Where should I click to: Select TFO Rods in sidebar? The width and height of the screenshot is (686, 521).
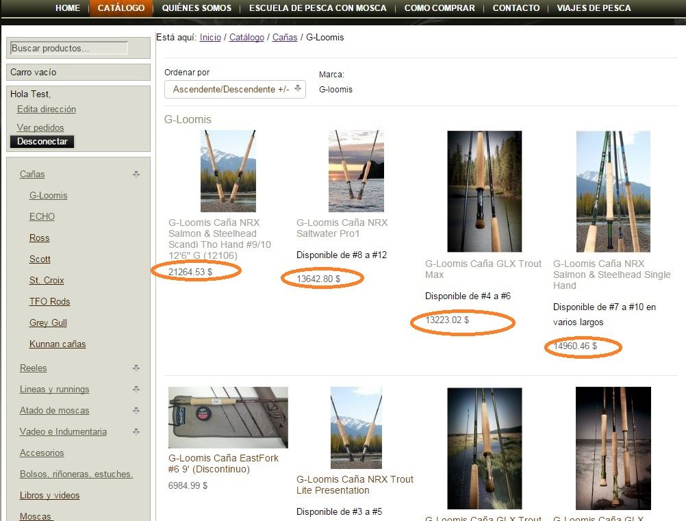(49, 301)
